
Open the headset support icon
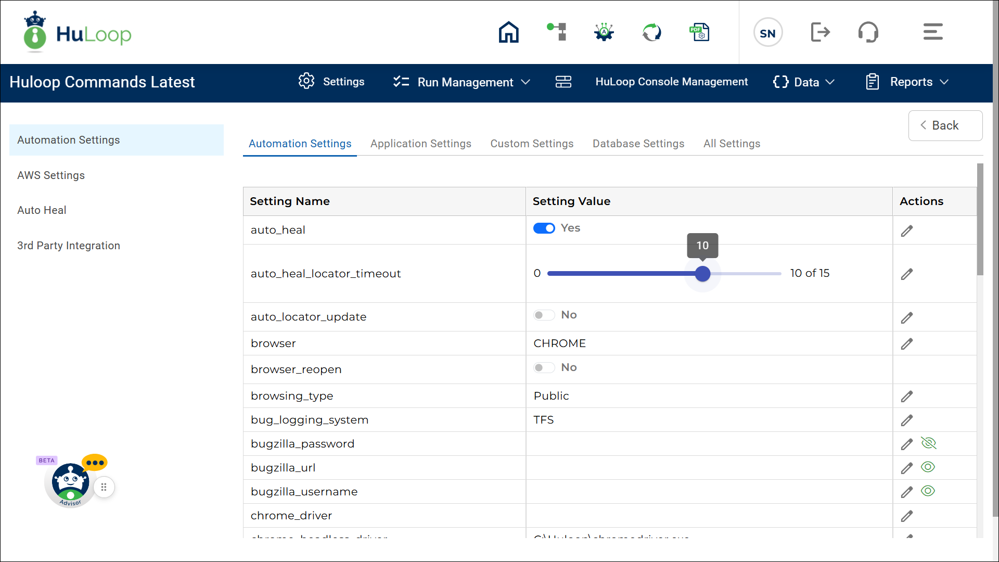tap(868, 32)
